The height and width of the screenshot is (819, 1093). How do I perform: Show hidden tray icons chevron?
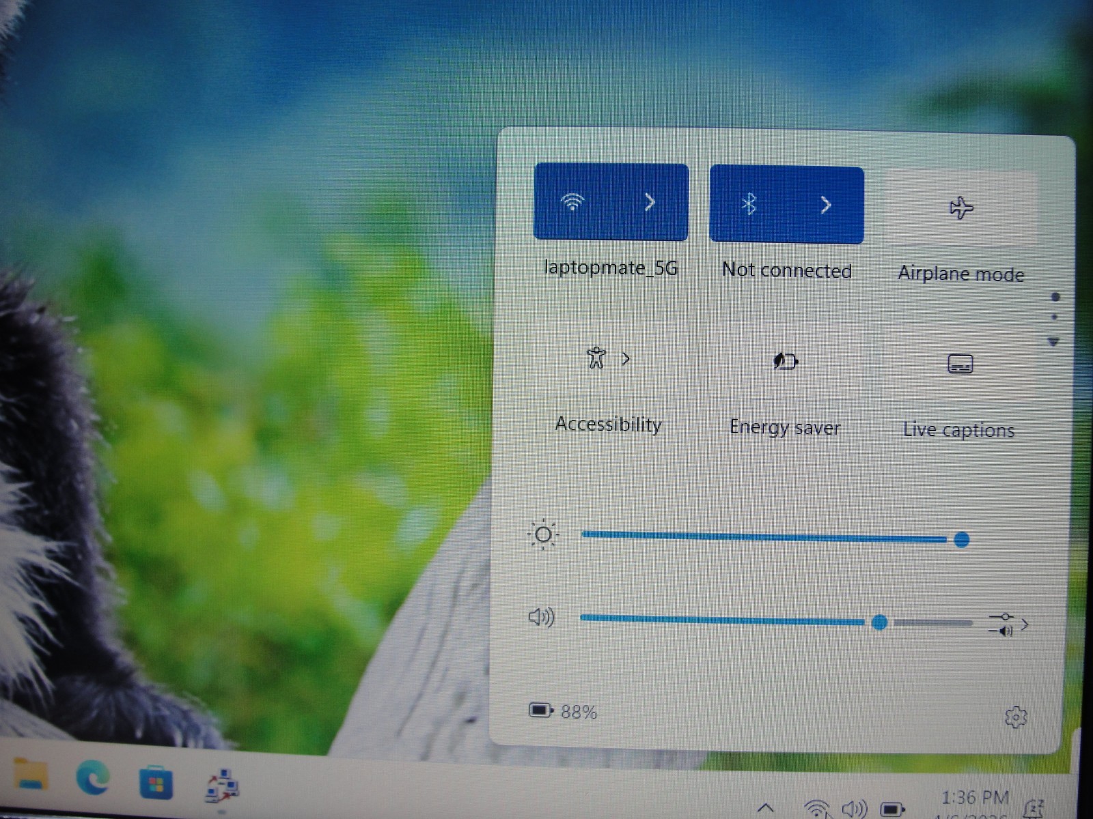coord(766,807)
